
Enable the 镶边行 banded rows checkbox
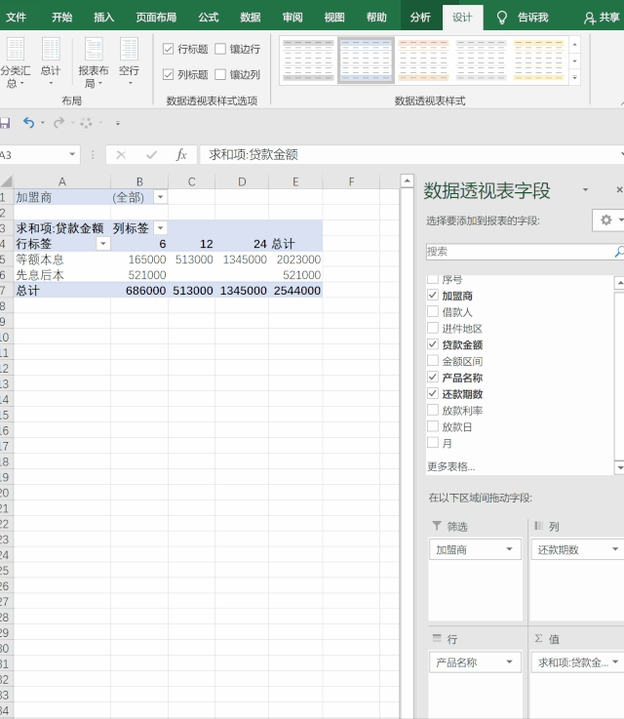click(220, 49)
